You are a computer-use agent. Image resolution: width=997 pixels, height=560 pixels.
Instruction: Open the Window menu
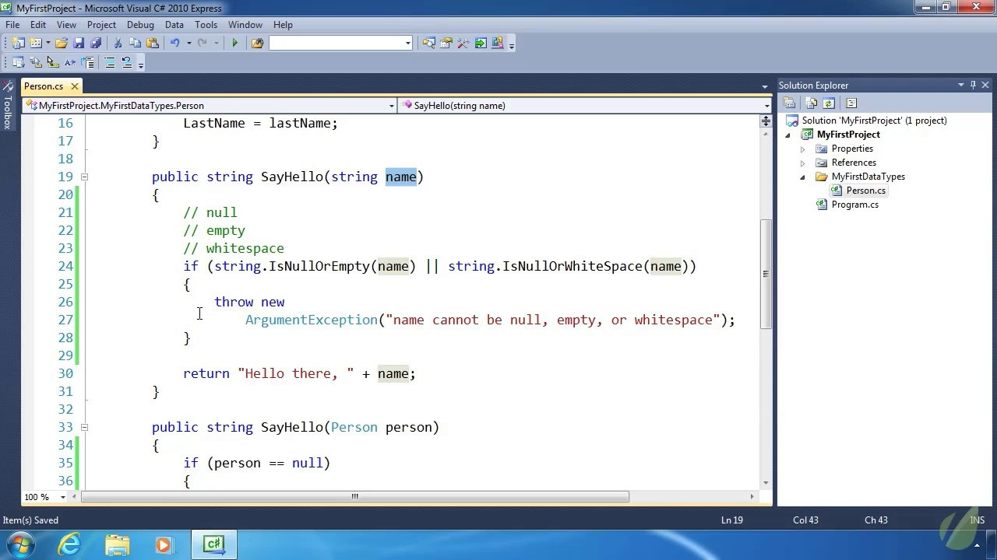245,25
